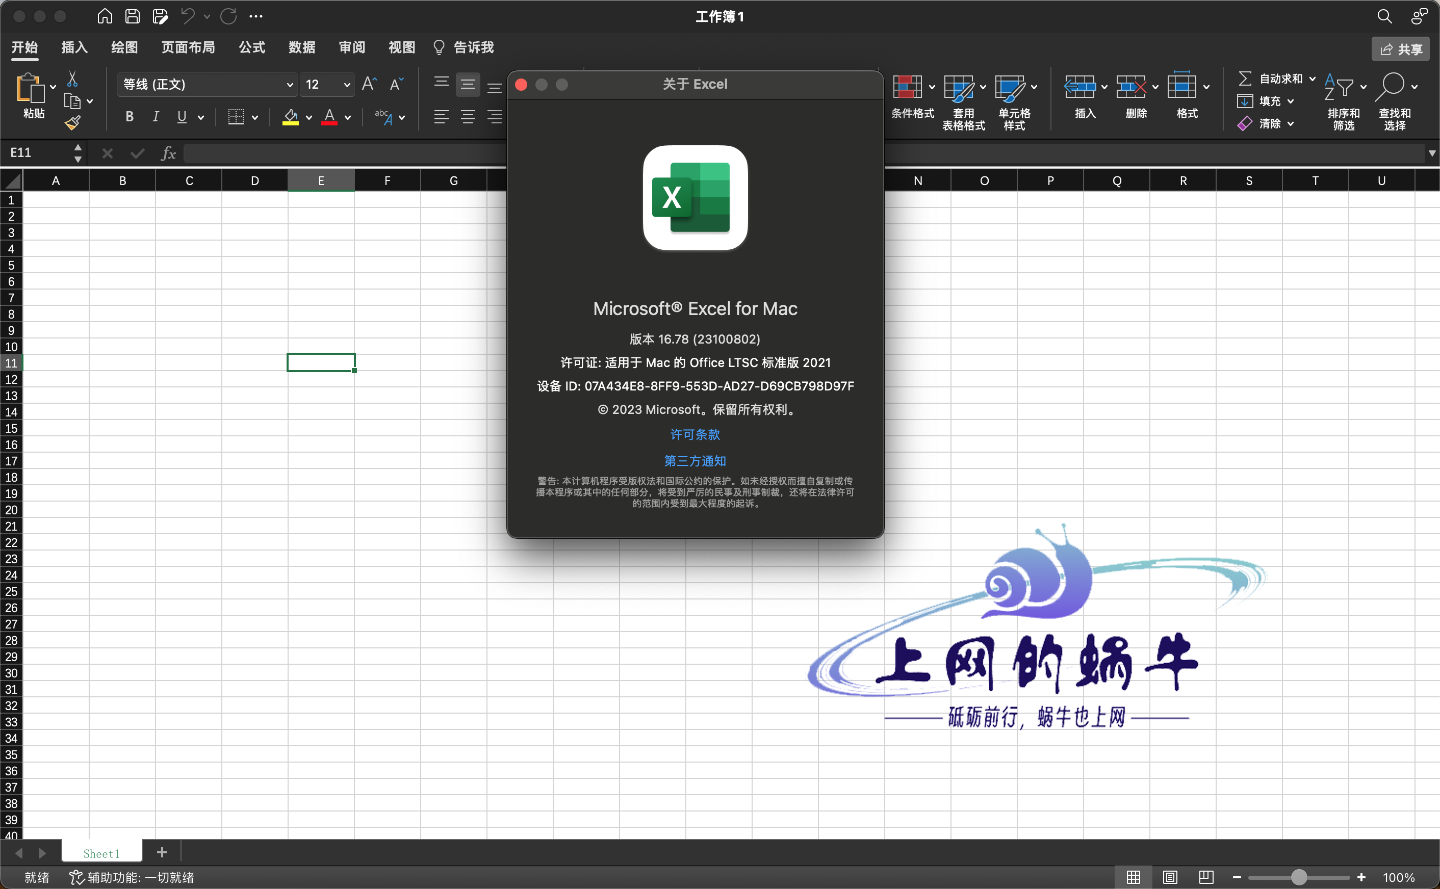Screen dimensions: 1440x889
Task: Select column N header
Action: [917, 180]
